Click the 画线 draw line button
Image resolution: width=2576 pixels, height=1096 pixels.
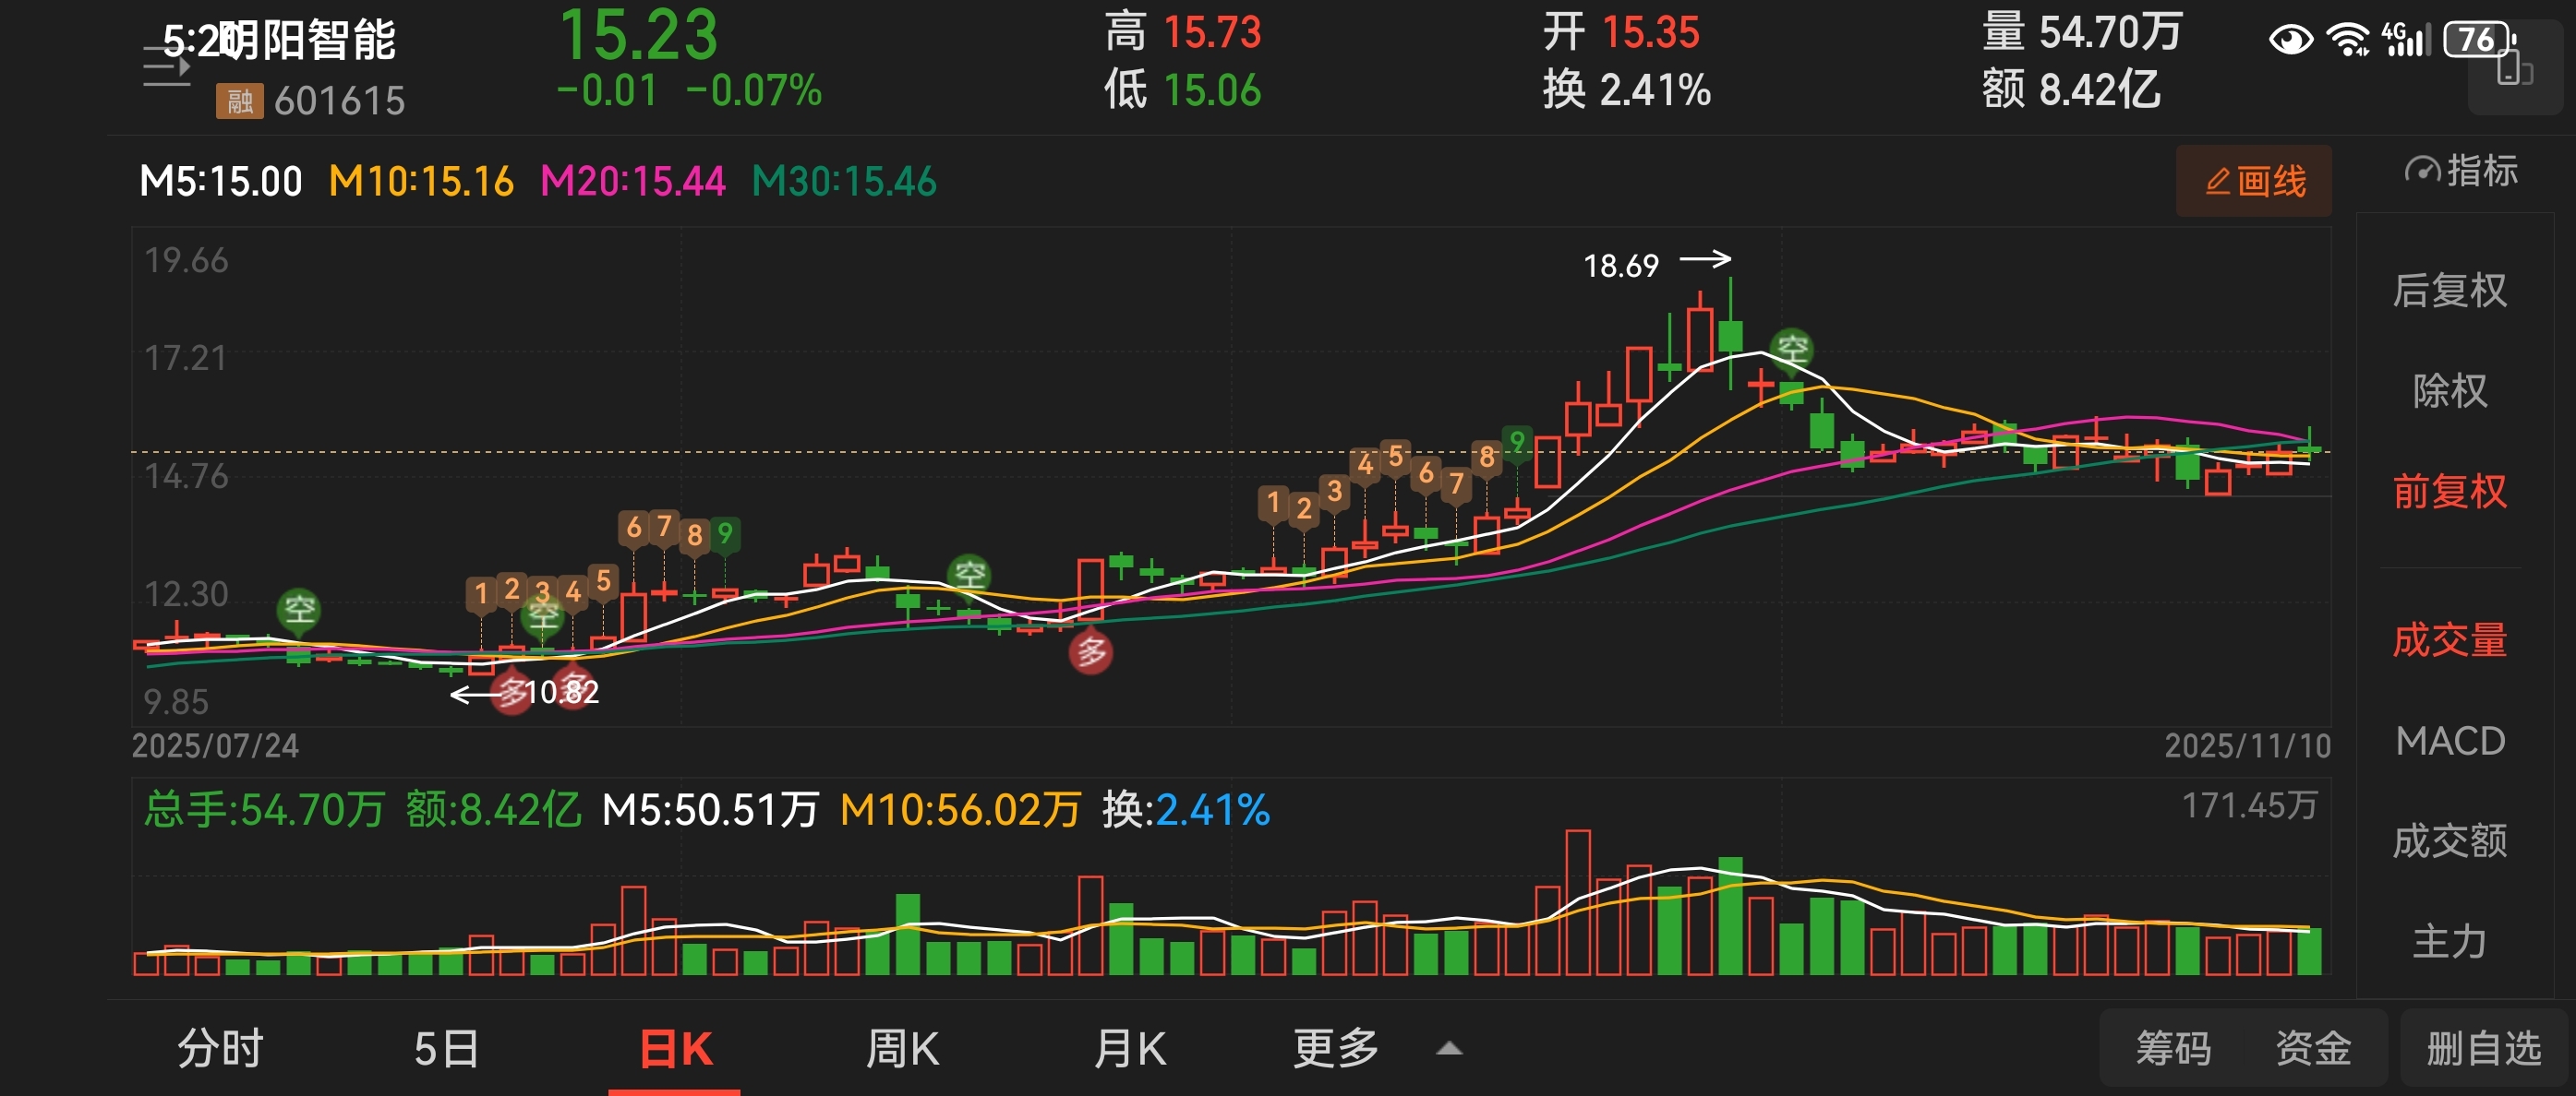[2253, 181]
